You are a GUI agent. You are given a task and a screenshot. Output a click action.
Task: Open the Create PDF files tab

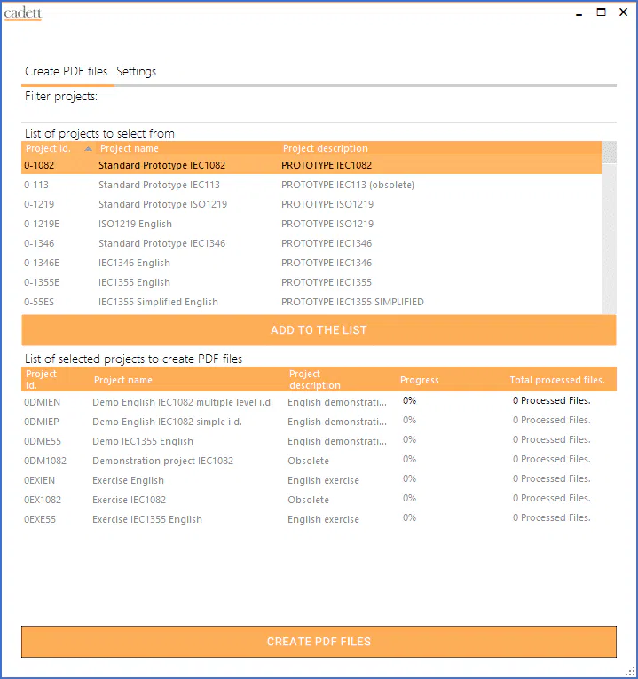(x=66, y=72)
